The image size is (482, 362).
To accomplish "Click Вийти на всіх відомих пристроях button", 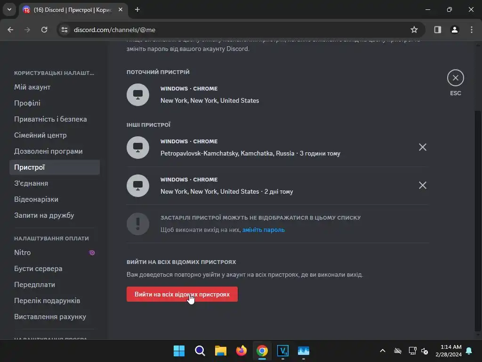I will pyautogui.click(x=182, y=294).
